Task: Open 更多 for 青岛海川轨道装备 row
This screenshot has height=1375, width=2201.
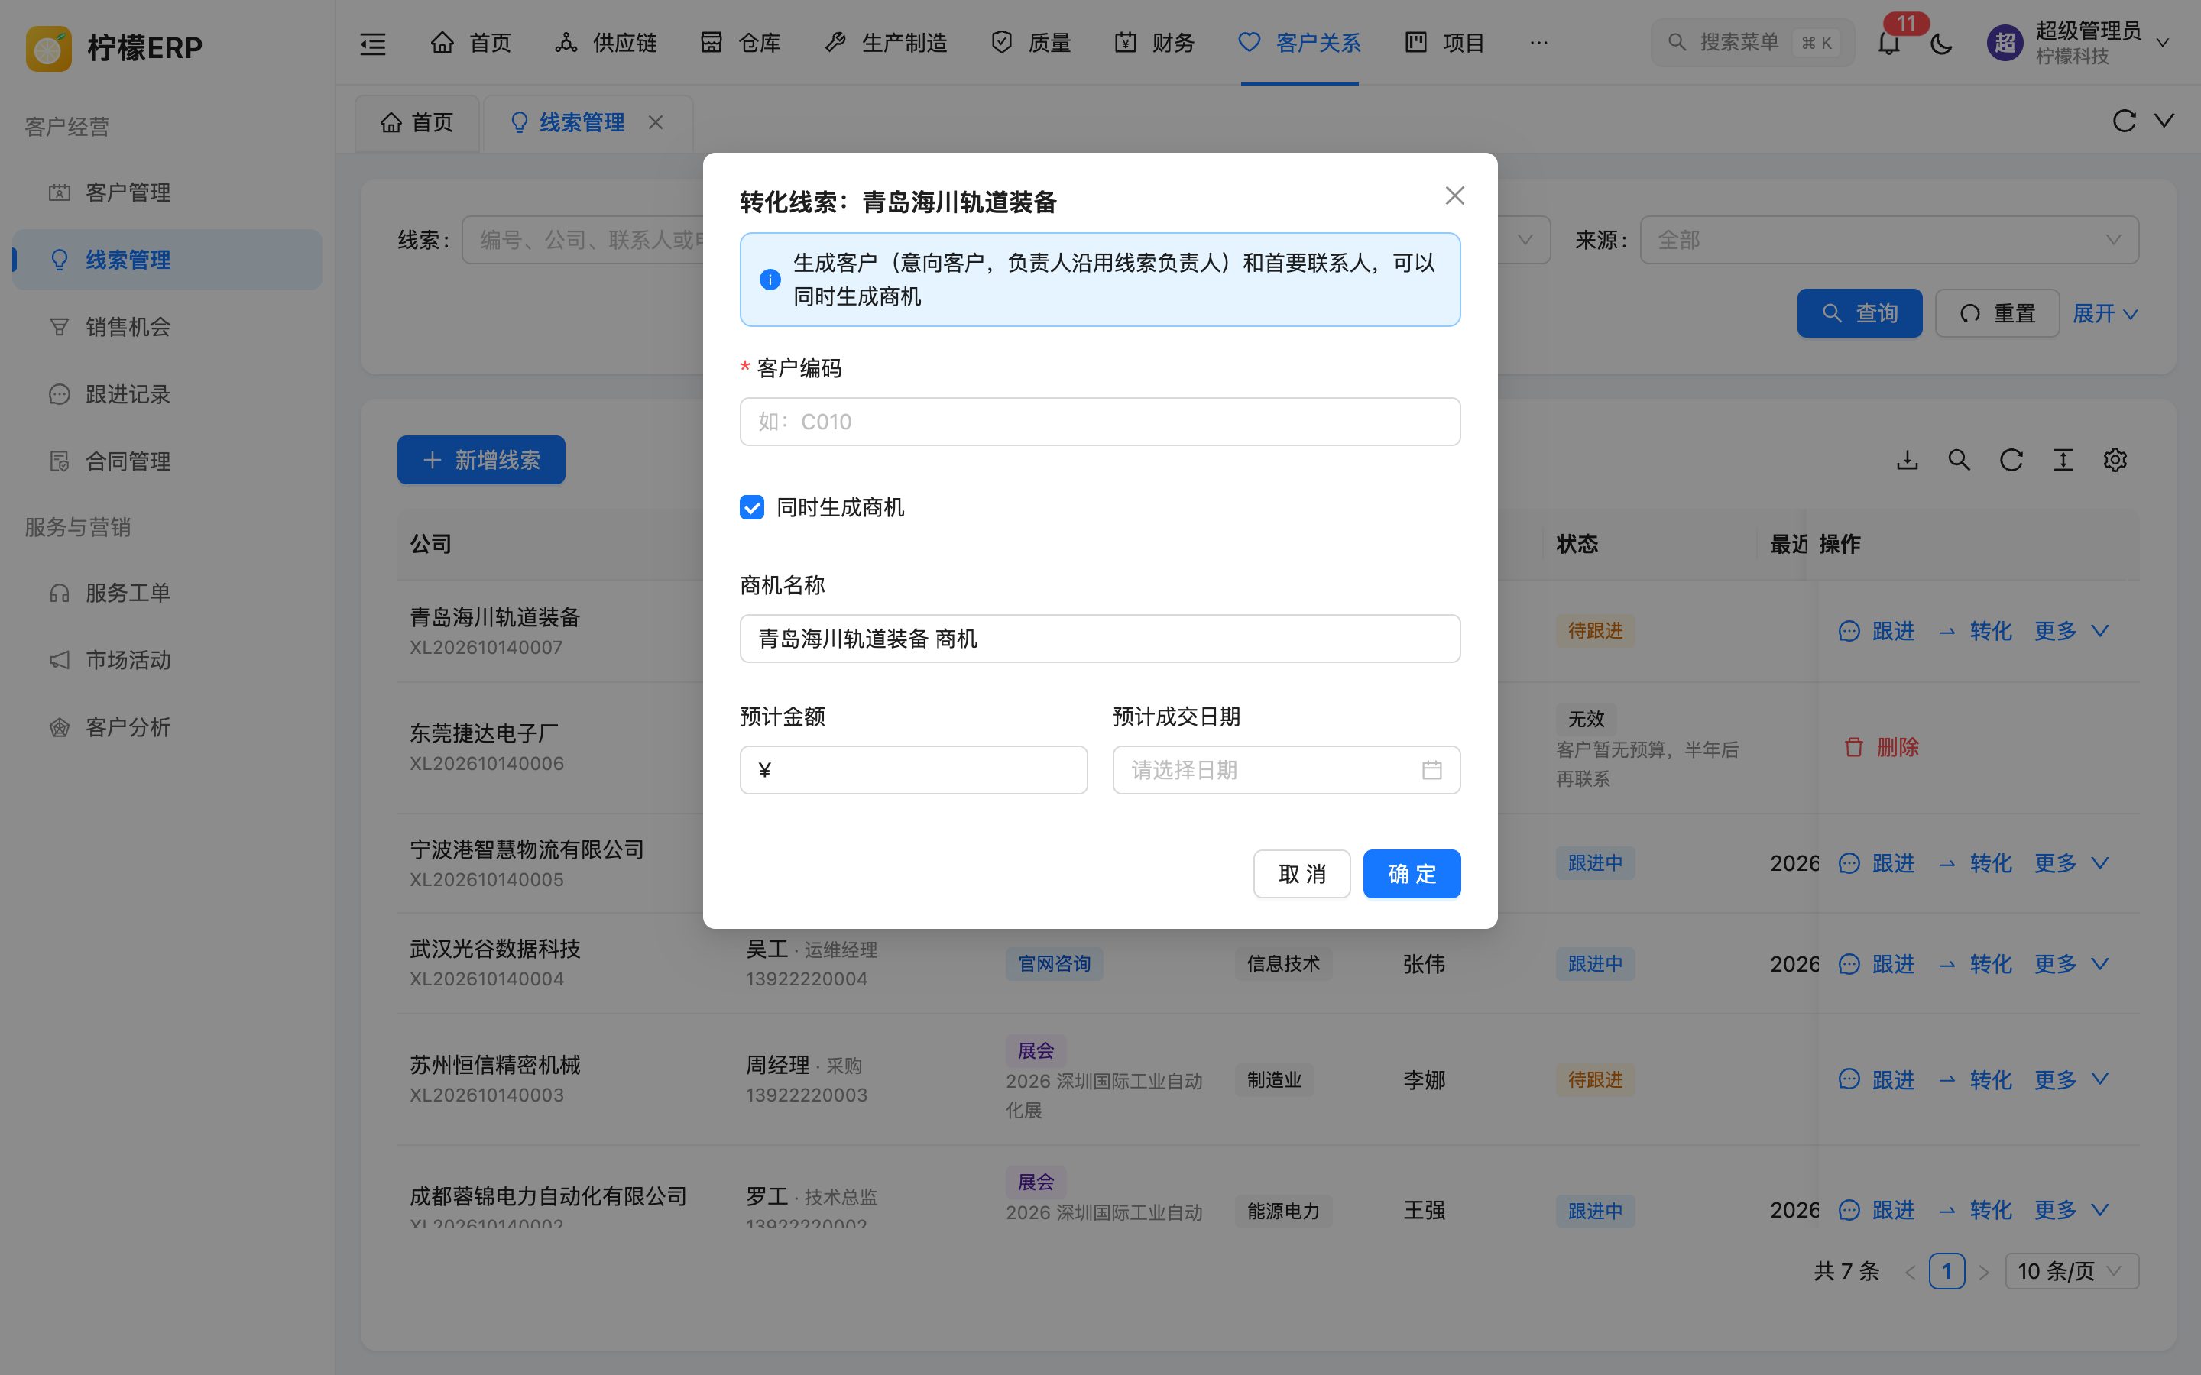Action: tap(2071, 631)
